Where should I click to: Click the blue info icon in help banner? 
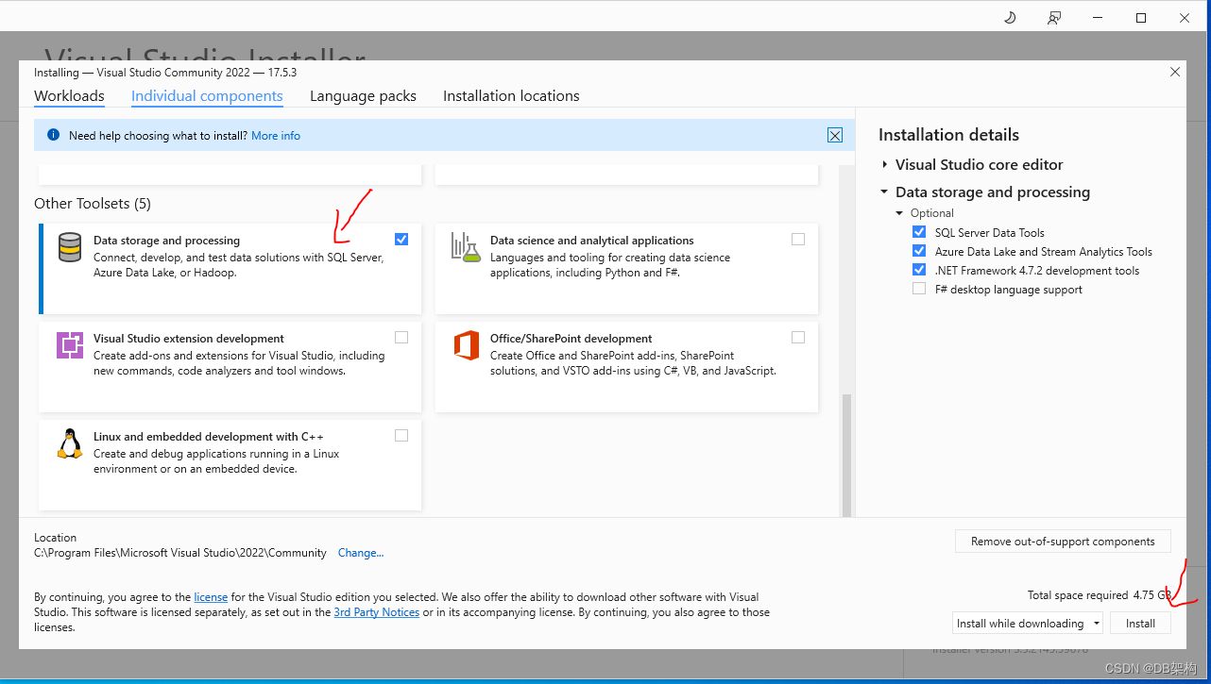(x=53, y=135)
